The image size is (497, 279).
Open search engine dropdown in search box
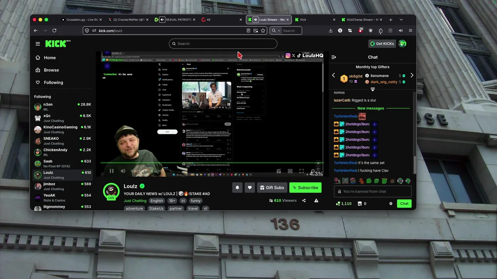[x=276, y=31]
